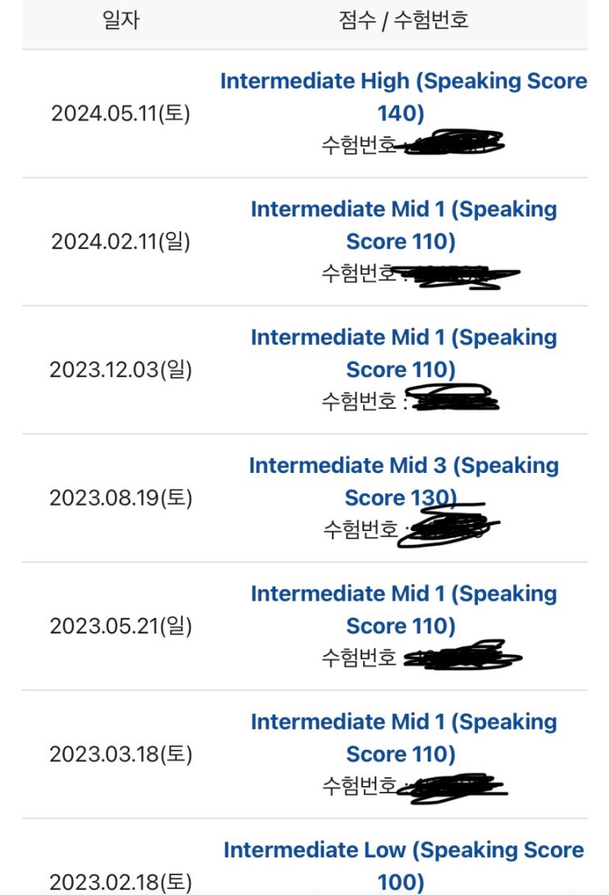Select the 2023.12.03(일) date cell
This screenshot has height=895, width=609.
(120, 370)
